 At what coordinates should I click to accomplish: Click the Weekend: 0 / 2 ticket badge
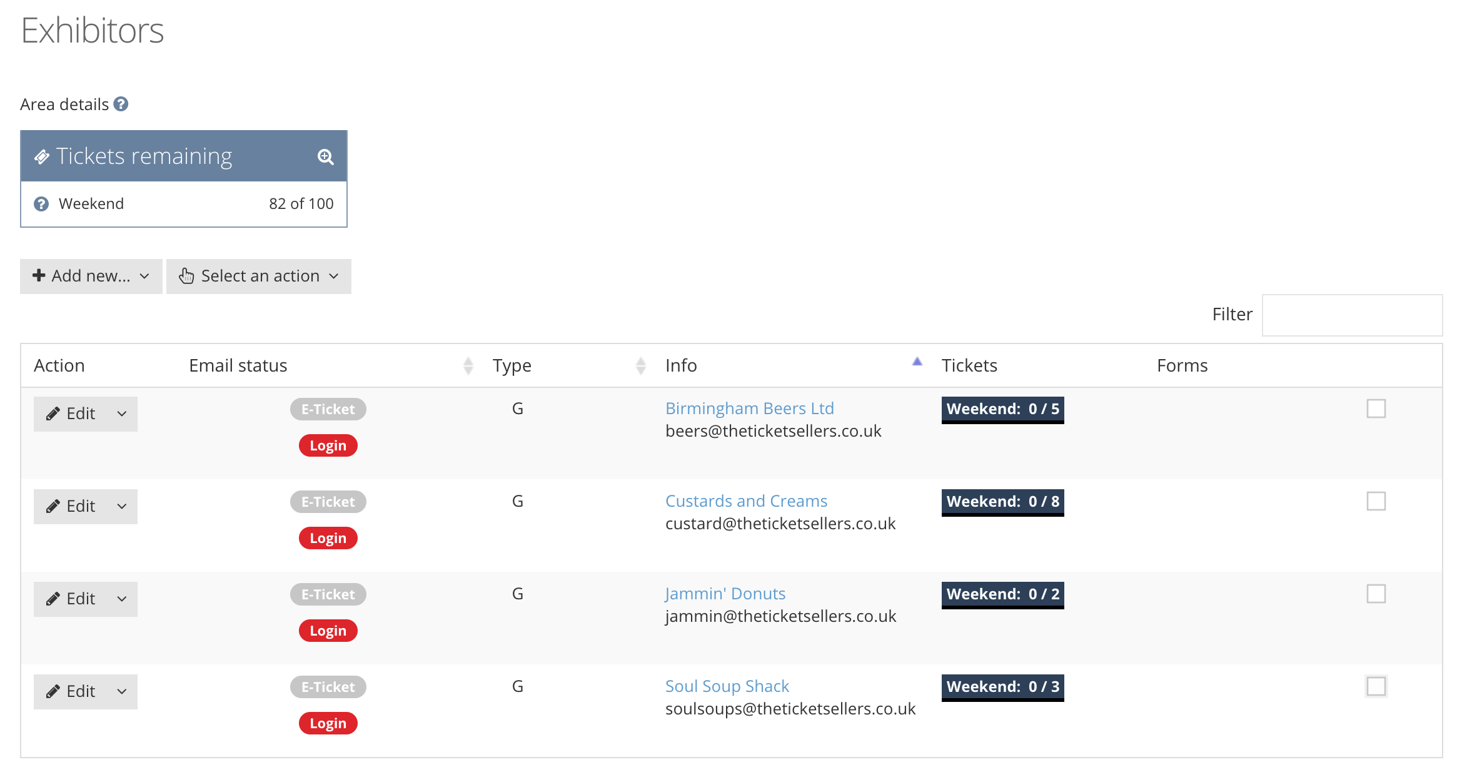coord(1002,595)
